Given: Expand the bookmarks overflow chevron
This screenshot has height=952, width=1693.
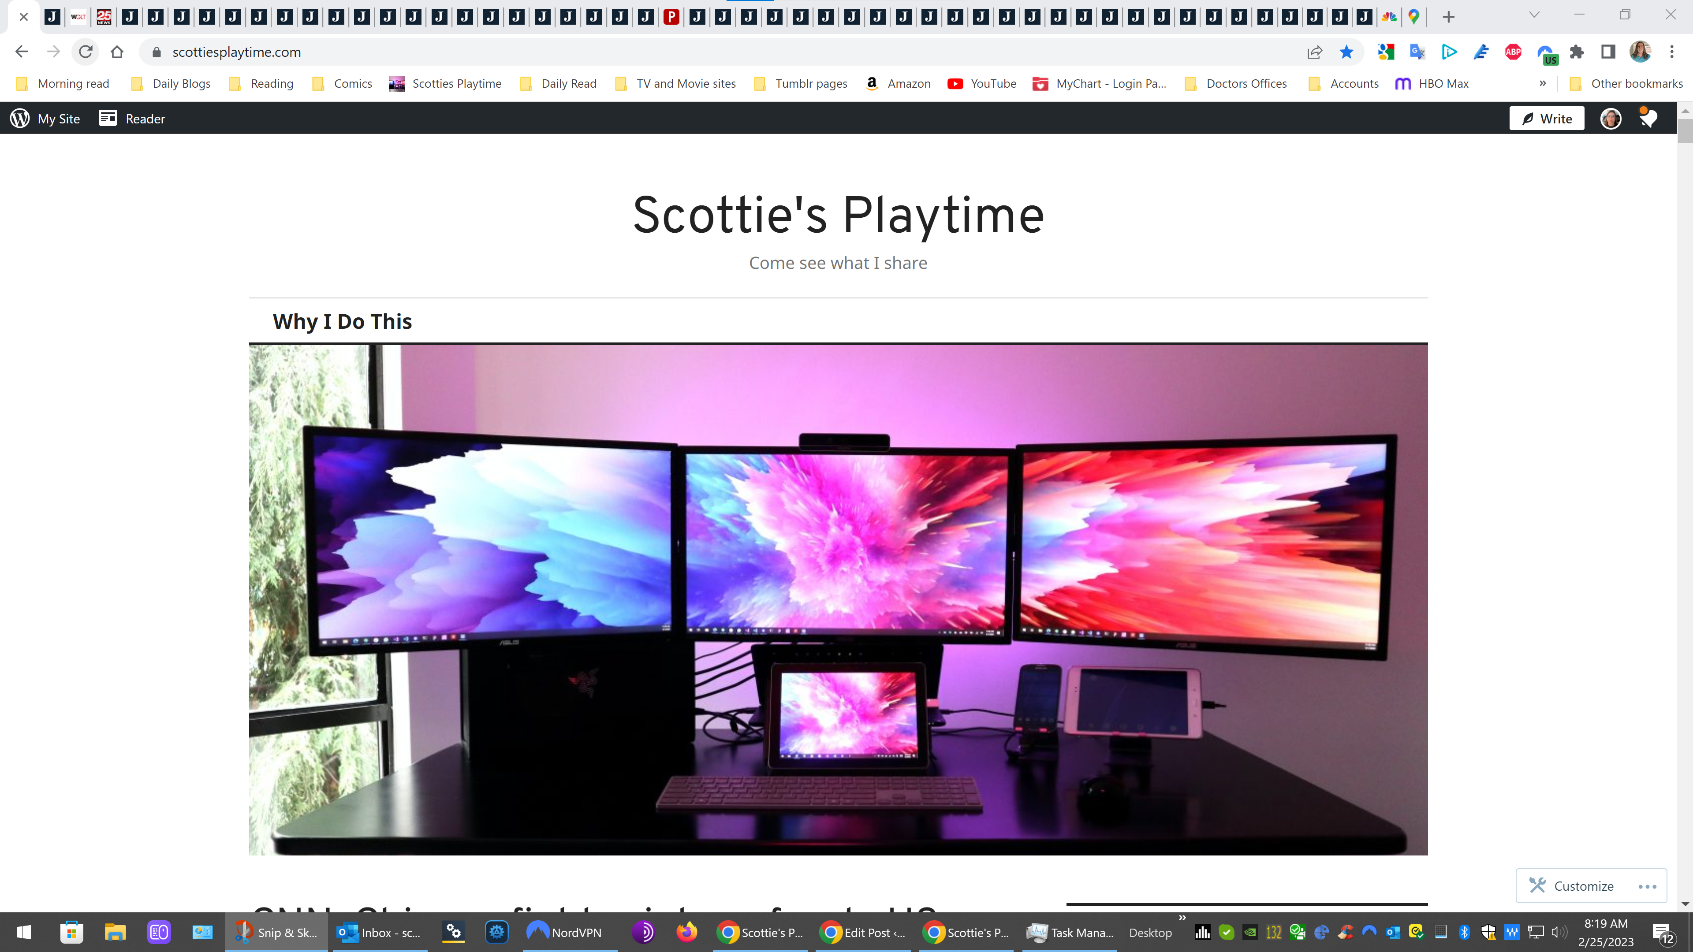Looking at the screenshot, I should coord(1543,83).
